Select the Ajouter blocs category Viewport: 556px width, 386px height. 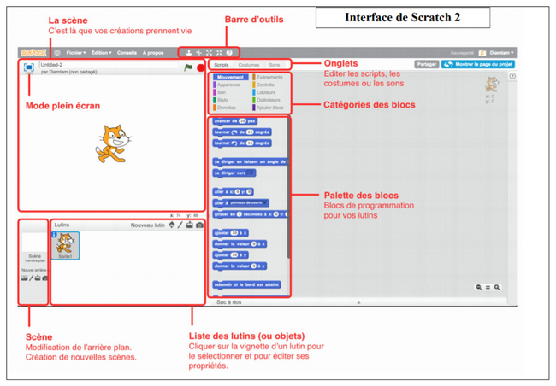click(x=268, y=108)
